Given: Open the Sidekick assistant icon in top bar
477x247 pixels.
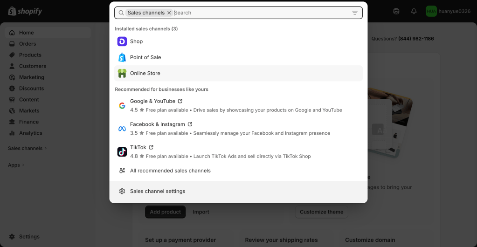Looking at the screenshot, I should 396,11.
